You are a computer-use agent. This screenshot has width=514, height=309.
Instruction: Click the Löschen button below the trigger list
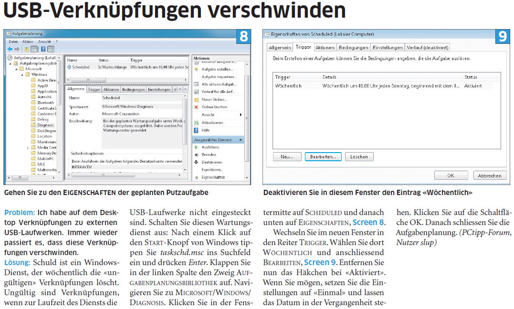point(359,157)
